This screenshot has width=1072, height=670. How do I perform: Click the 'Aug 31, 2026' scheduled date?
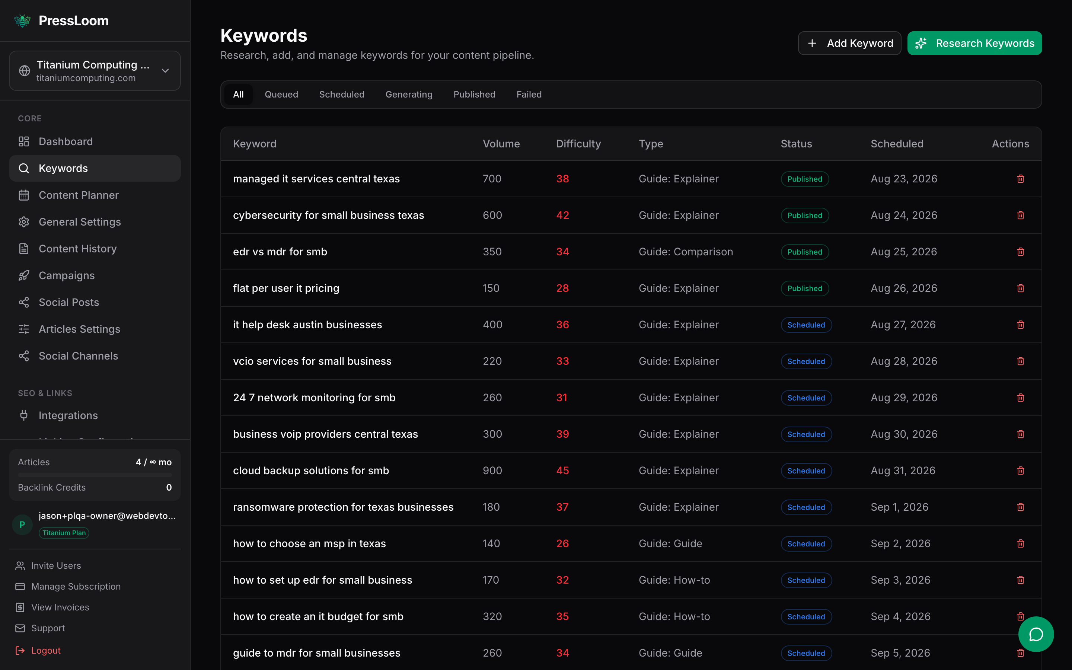coord(903,470)
